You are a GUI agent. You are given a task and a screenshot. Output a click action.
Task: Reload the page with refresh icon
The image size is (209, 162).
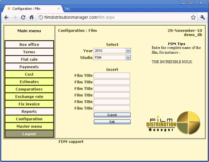23,18
